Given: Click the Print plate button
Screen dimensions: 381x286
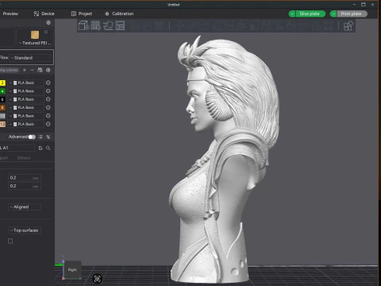Looking at the screenshot, I should (352, 14).
